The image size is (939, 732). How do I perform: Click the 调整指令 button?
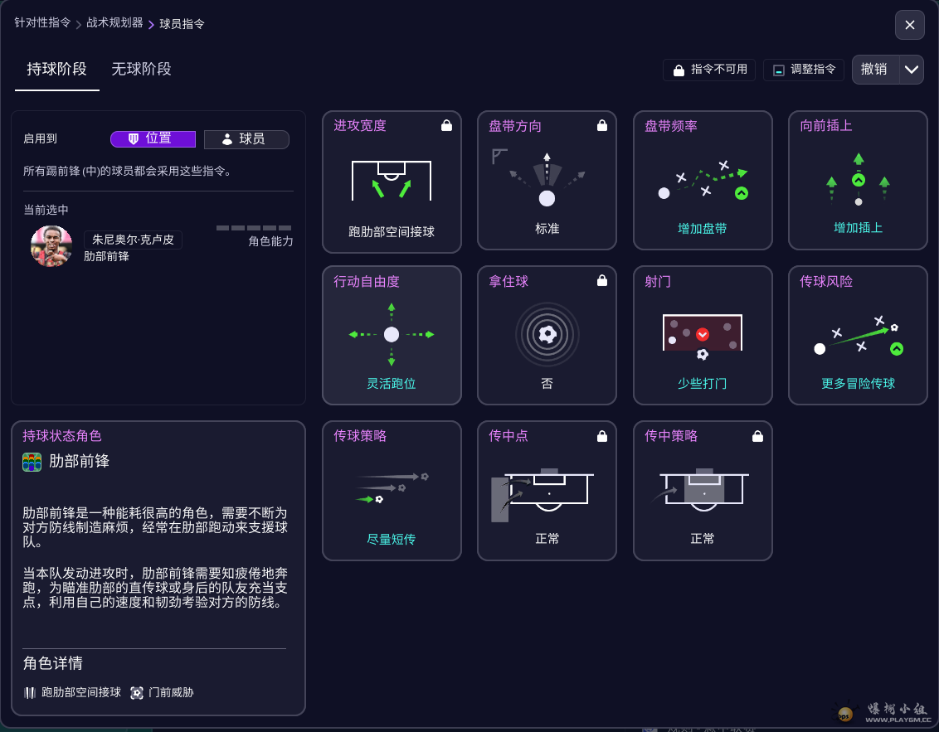click(803, 70)
